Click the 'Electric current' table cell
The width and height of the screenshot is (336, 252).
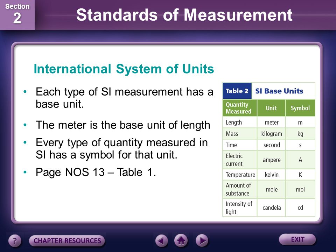tap(240, 160)
